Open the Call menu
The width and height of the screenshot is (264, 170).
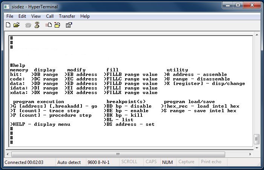(x=50, y=16)
